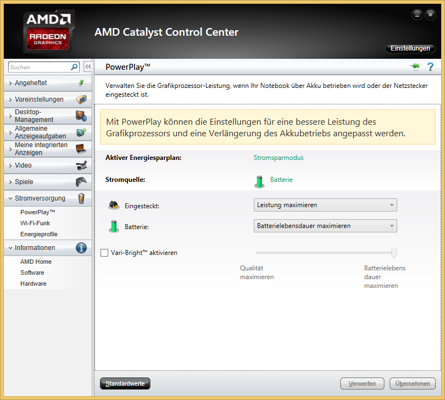Viewport: 445px width, 400px height.
Task: Open the Einstellungen button at top right
Action: [x=410, y=48]
